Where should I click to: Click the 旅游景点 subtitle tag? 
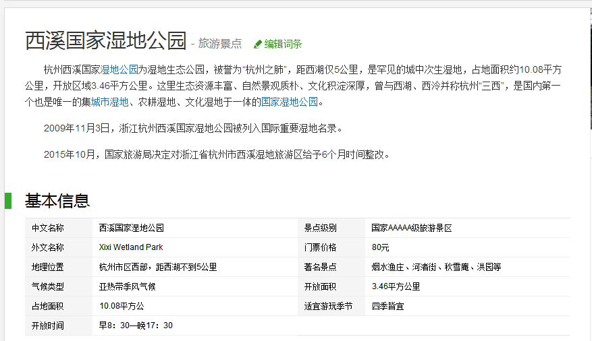[219, 44]
